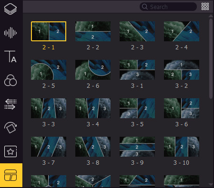Open the Transitions arrows panel icon

click(10, 104)
